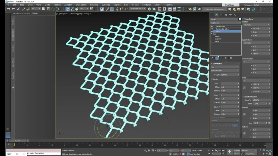Open the Grid distribution dropdown
Screen dimensions: 278x156
tap(225, 67)
